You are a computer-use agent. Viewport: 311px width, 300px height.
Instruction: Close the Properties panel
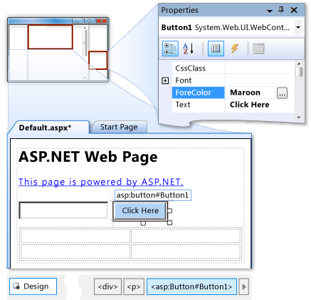(294, 10)
